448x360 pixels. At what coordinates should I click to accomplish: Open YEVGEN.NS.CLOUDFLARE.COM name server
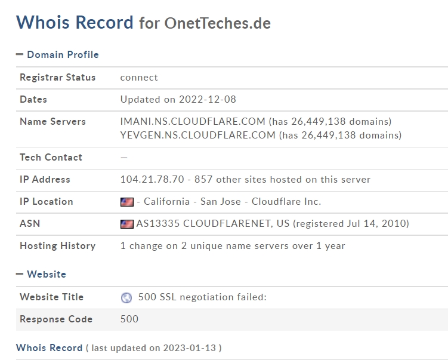197,135
